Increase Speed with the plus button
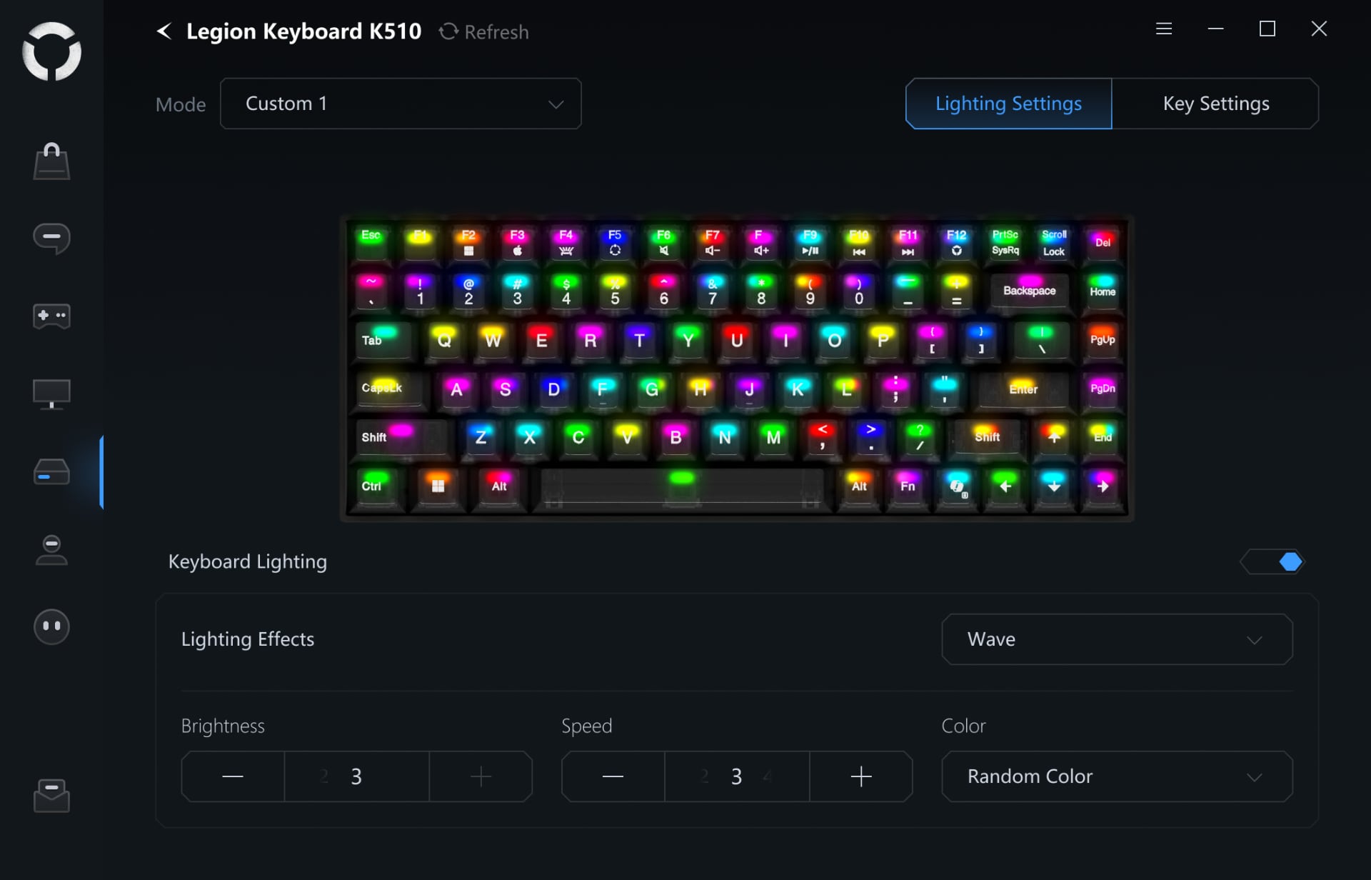 pos(861,776)
